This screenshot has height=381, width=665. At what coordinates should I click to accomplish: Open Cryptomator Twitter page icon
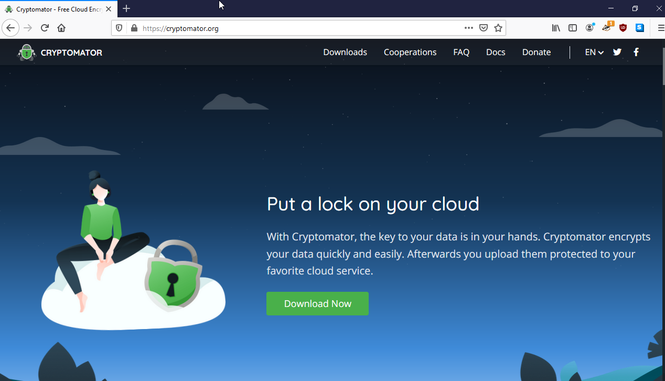(x=617, y=52)
